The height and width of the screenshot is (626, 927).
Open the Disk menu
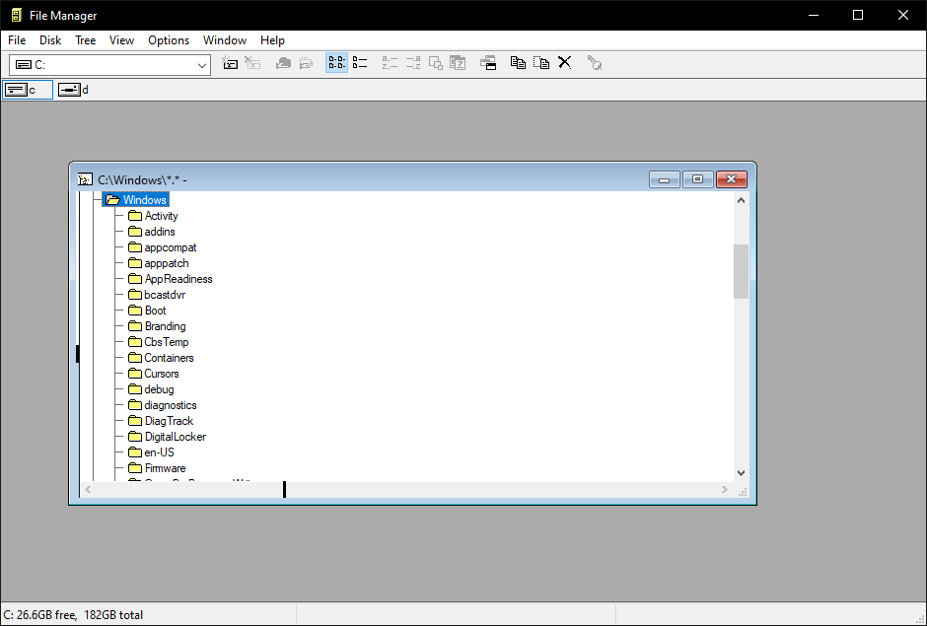[50, 40]
